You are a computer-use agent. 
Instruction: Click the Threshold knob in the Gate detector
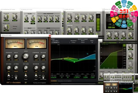(x=91, y=17)
